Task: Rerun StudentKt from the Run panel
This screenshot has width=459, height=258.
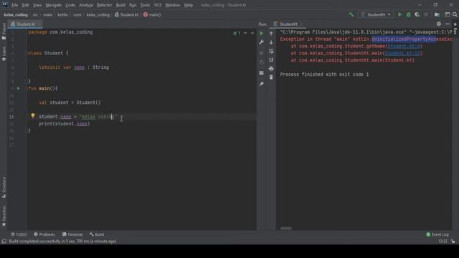Action: [261, 34]
